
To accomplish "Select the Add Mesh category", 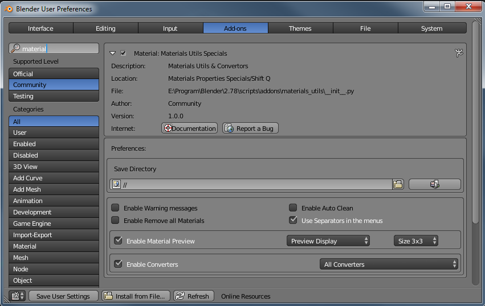I will click(54, 189).
